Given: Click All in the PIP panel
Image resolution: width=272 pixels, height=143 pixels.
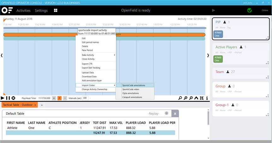Looking at the screenshot, I should click(x=217, y=27).
